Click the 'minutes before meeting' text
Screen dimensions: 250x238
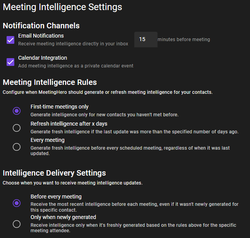coord(184,40)
